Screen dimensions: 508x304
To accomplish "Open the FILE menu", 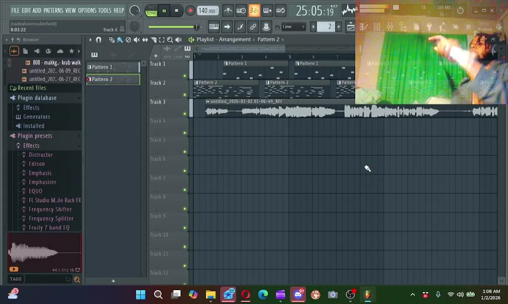I will [15, 10].
